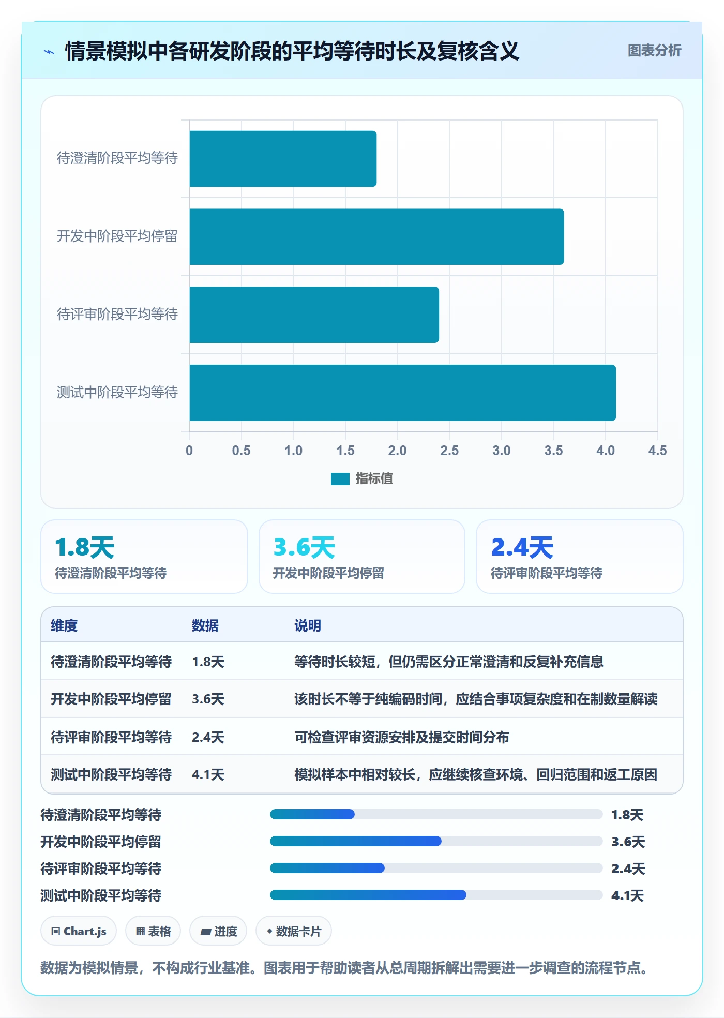Click the lightning icon beside the title

49,52
